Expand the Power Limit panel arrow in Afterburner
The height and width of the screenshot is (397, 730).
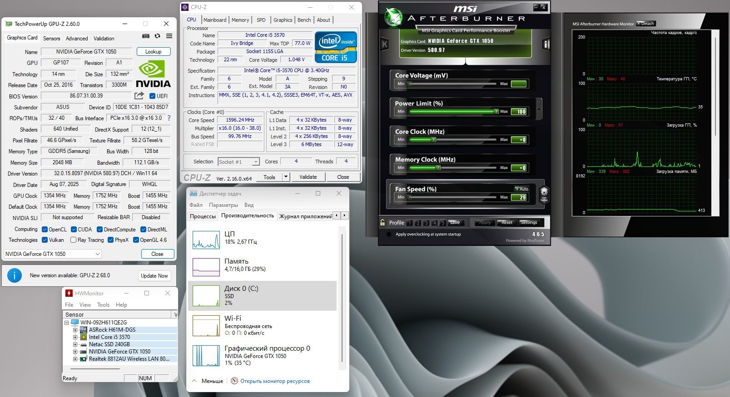[x=539, y=109]
